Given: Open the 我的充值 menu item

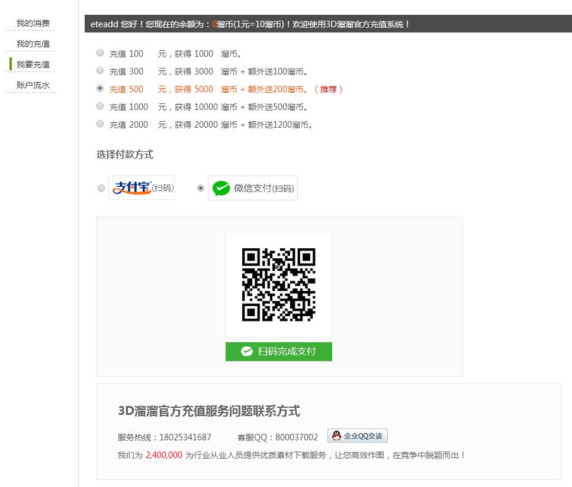Looking at the screenshot, I should [x=33, y=44].
